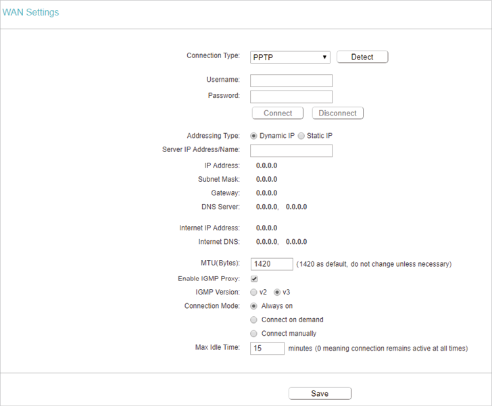Click the Internet DNS label
This screenshot has width=492, height=406.
click(219, 242)
